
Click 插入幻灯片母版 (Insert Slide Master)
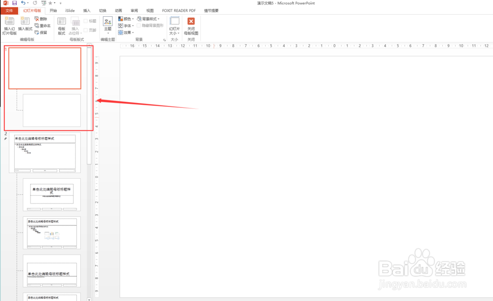(9, 26)
